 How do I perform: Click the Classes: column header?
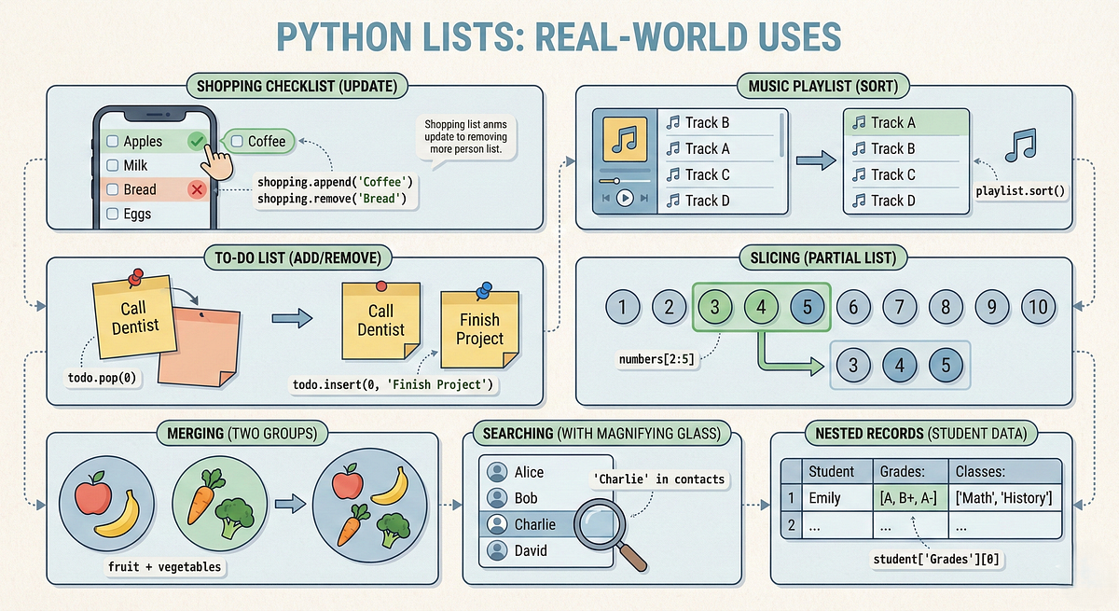(x=1004, y=471)
